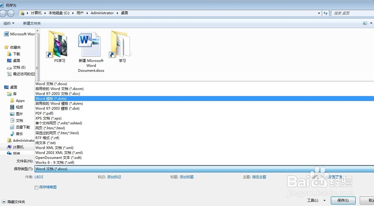
Task: Choose Word XML 文档 (*.xml)
Action: tap(205, 148)
